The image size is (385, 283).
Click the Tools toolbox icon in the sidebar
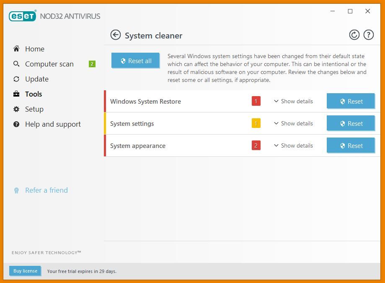coord(16,94)
